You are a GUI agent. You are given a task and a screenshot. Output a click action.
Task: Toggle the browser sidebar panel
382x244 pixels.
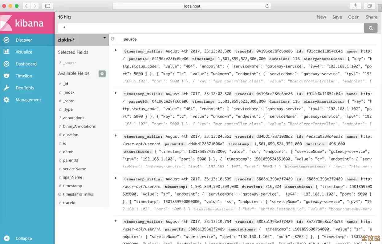pos(47,6)
